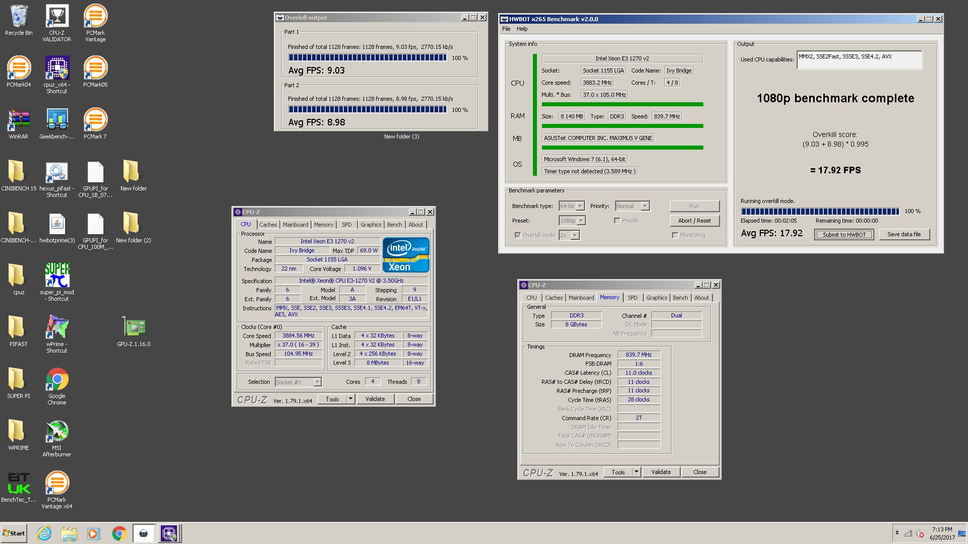Click Overkill Part 1 progress bar
Viewport: 968px width, 544px height.
pyautogui.click(x=368, y=58)
